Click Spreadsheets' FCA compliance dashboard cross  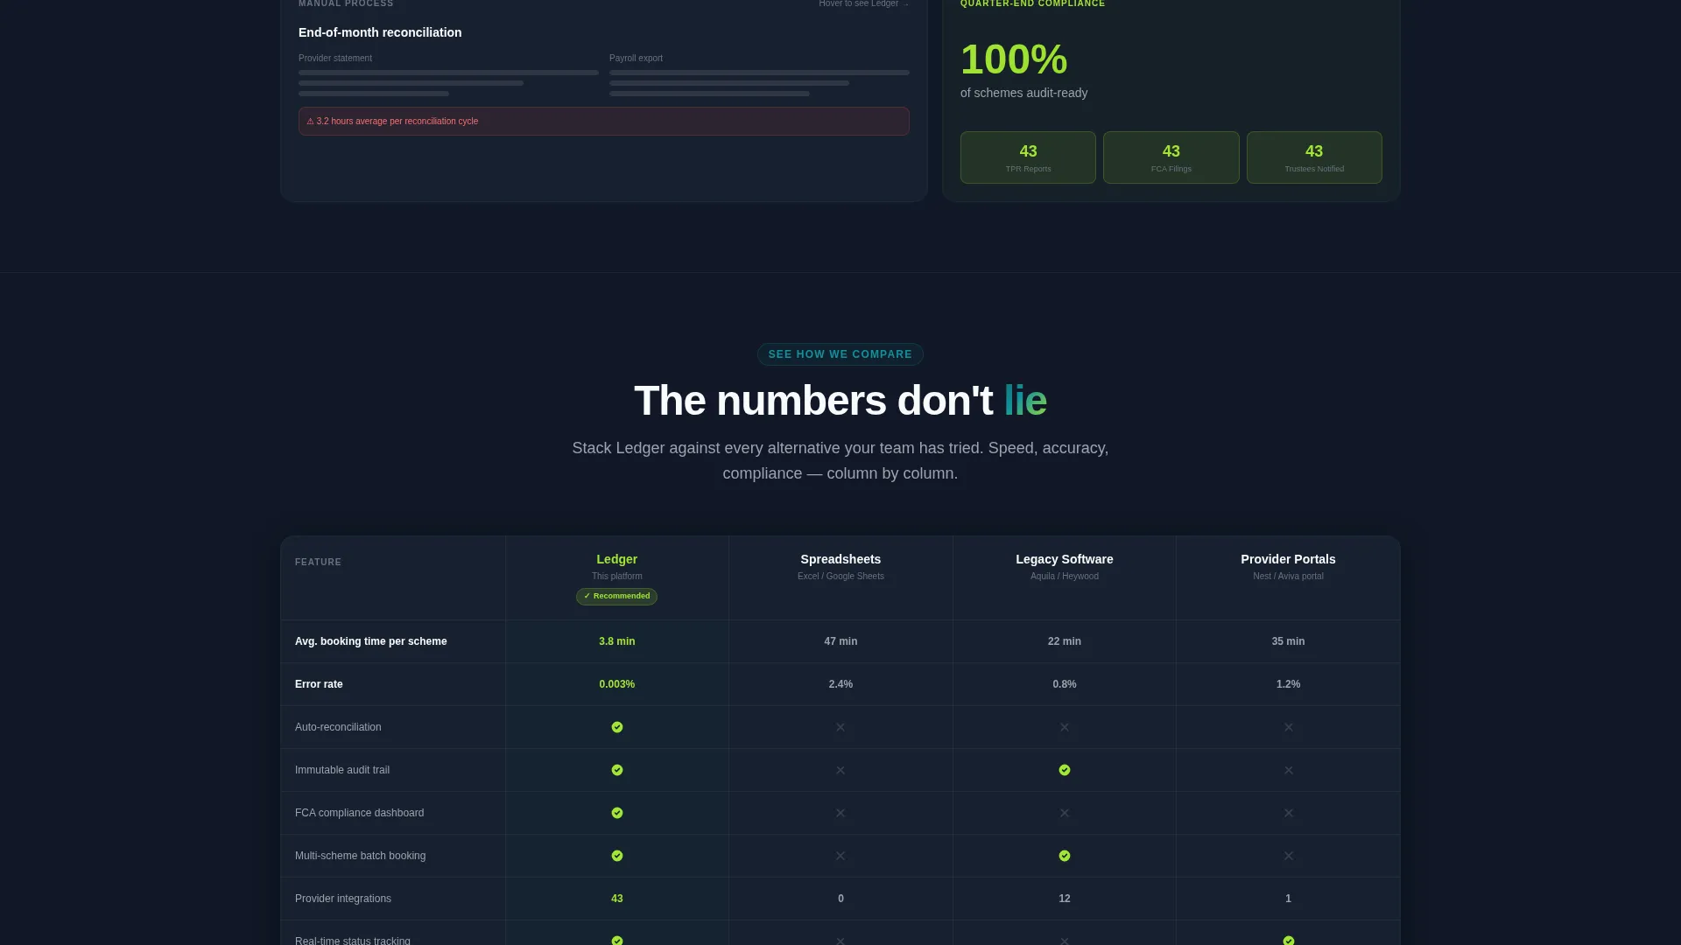coord(840,813)
